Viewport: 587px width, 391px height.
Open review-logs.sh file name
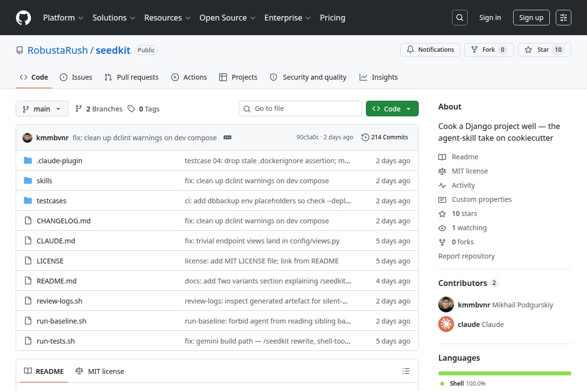60,301
